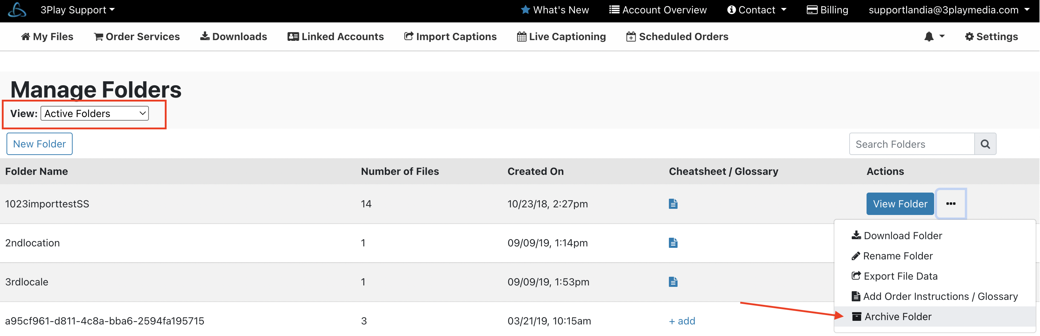The width and height of the screenshot is (1040, 336).
Task: Choose Add Order Instructions / Glossary
Action: point(934,296)
